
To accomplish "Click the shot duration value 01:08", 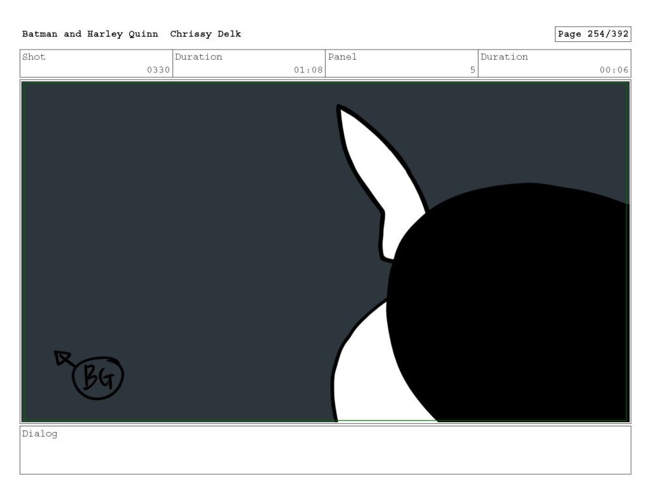I will 308,70.
